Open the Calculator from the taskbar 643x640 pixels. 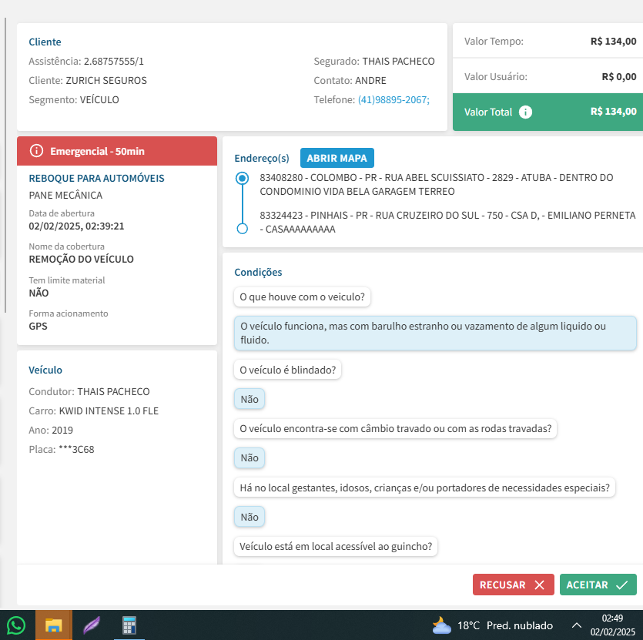(x=129, y=625)
